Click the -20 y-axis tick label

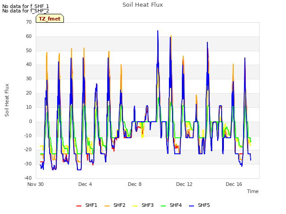[x=28, y=150]
